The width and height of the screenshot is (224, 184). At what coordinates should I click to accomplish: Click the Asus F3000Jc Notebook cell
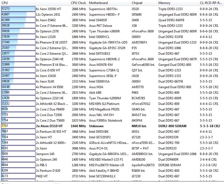pos(106,121)
